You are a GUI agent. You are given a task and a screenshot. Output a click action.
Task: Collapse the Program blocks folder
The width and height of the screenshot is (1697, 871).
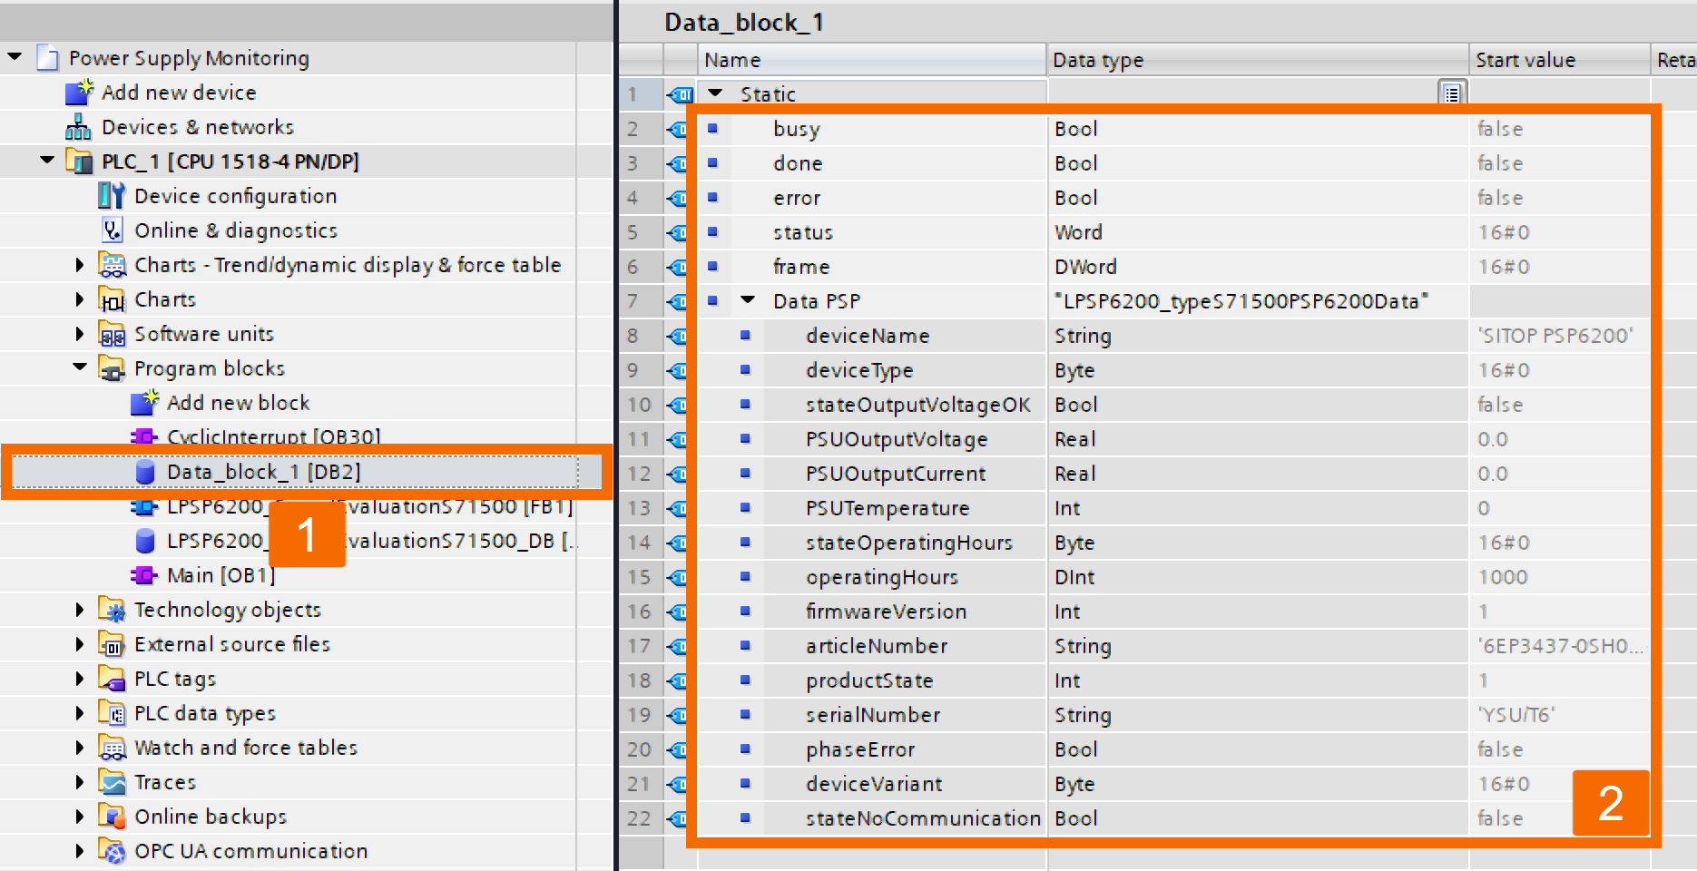point(80,367)
